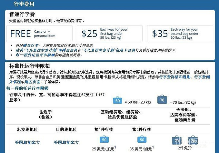Click the 每一程的托运行李限额 section heading
Viewport: 219px width, 153px height.
(27, 88)
